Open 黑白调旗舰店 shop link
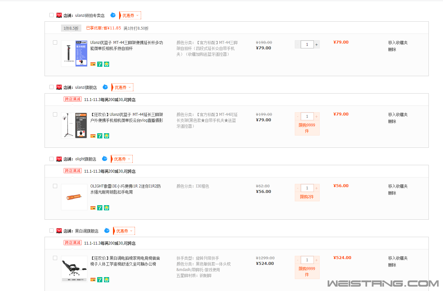The height and width of the screenshot is (291, 443). pos(87,231)
